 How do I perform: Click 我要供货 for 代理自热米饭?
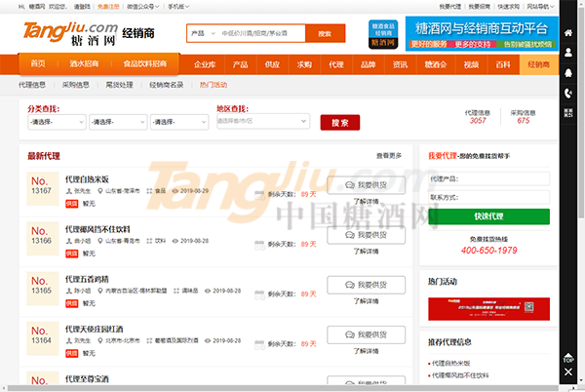click(366, 185)
